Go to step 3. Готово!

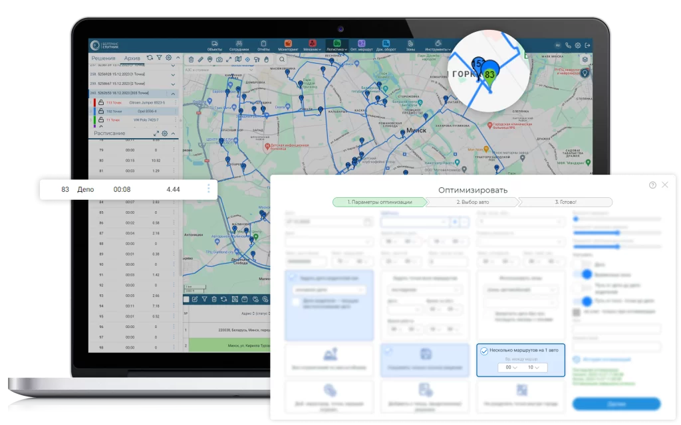(x=565, y=202)
